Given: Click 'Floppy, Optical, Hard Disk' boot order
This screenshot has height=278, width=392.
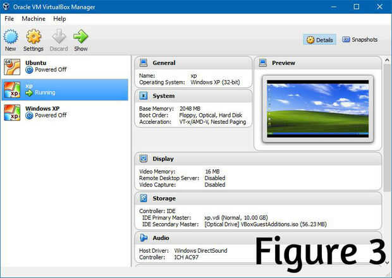Looking at the screenshot, I should (x=211, y=115).
